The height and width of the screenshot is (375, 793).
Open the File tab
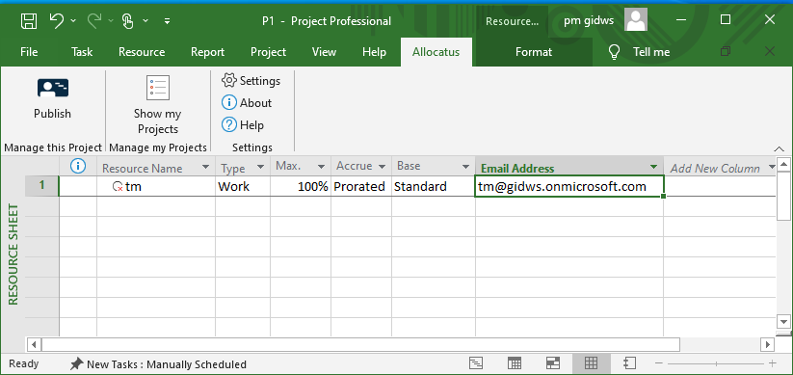29,52
